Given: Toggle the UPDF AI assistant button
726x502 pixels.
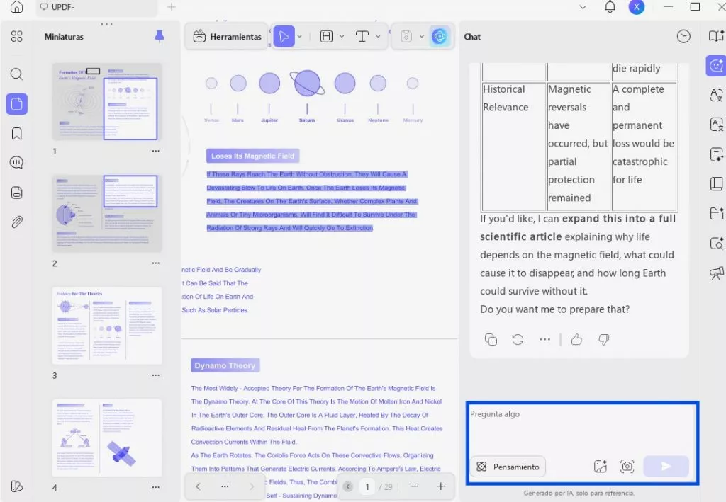Looking at the screenshot, I should point(440,37).
